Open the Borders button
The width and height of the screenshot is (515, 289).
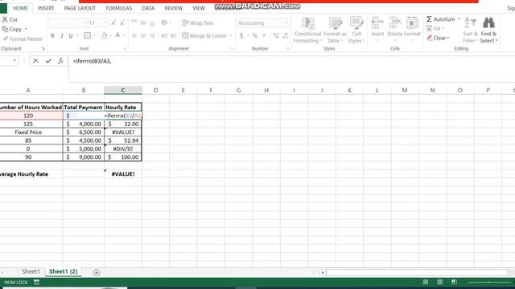pyautogui.click(x=87, y=35)
